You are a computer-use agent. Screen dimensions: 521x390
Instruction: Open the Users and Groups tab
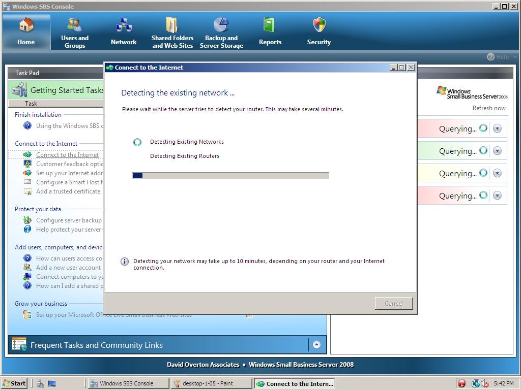click(x=75, y=32)
